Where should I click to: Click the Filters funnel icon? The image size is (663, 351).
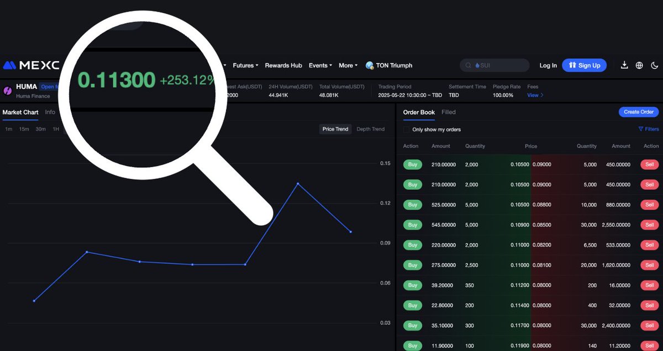tap(641, 129)
